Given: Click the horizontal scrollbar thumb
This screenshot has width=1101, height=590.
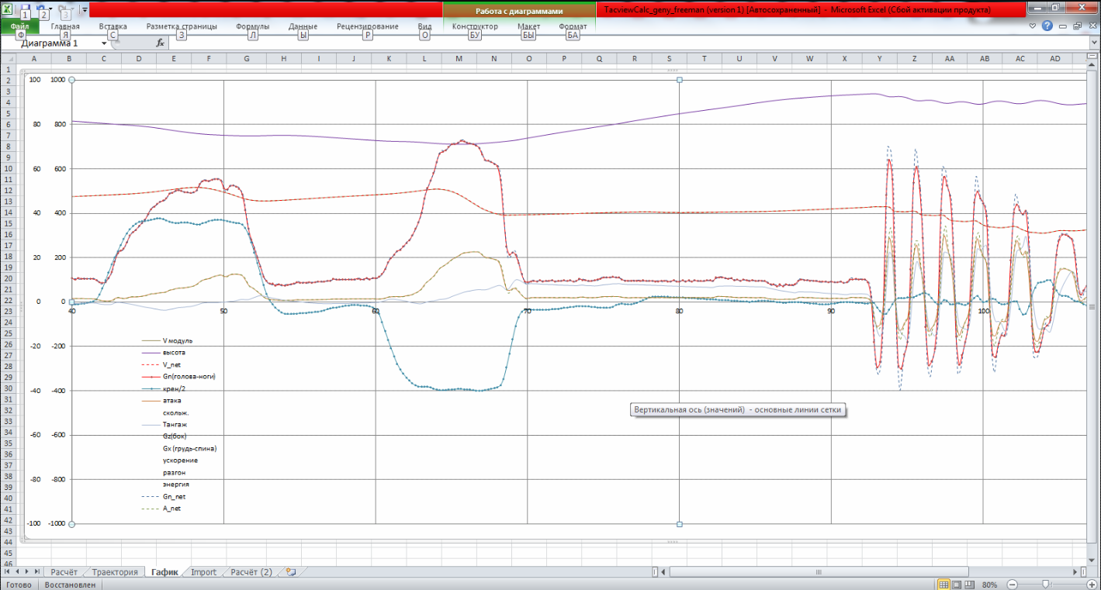Looking at the screenshot, I should (x=817, y=572).
